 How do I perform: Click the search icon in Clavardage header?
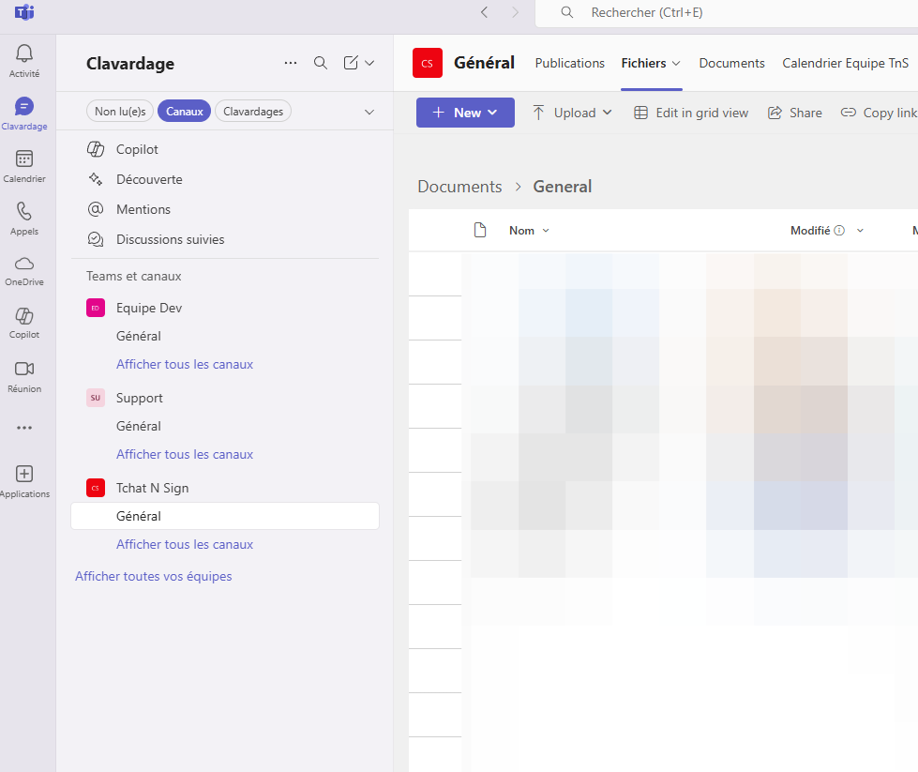click(321, 63)
